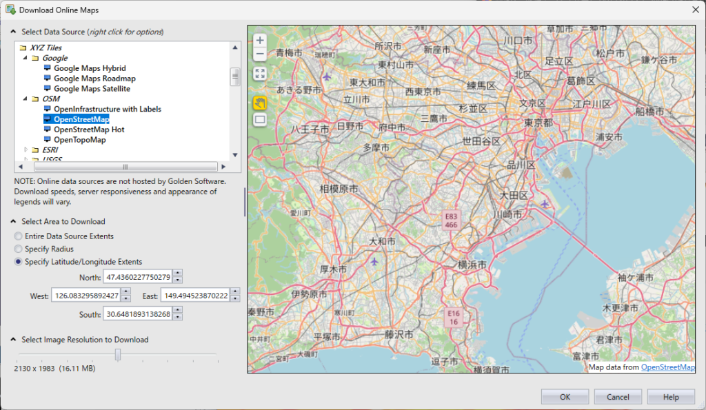Click the '2130 x 1983 (16.11 MB)' size text
The width and height of the screenshot is (706, 410).
54,369
